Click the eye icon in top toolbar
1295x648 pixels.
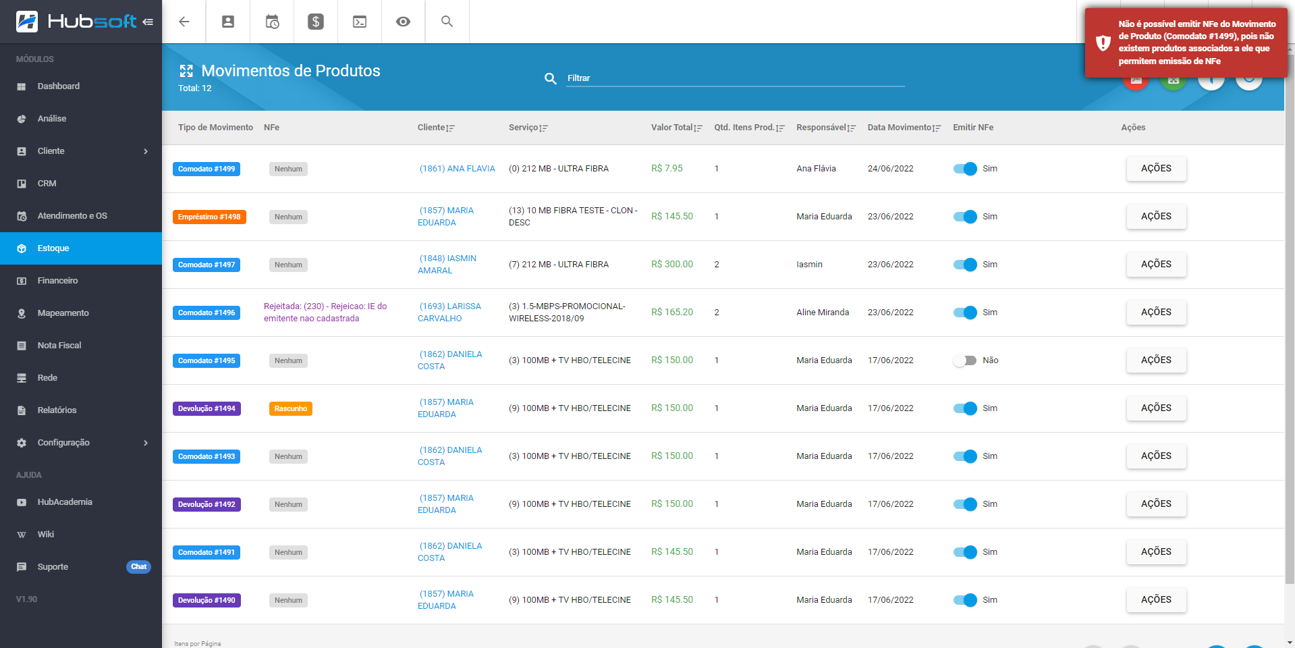(404, 22)
